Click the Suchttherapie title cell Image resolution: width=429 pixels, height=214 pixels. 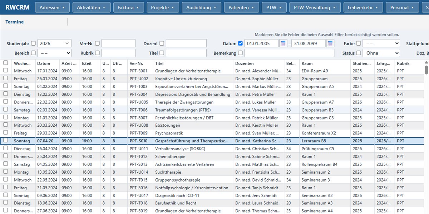[193, 172]
